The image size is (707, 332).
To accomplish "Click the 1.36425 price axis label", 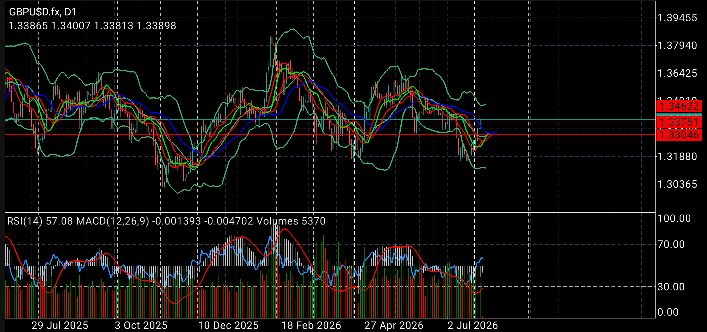I will 677,73.
